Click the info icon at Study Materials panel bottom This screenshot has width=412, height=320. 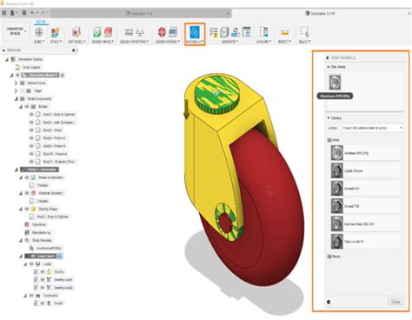pos(329,302)
